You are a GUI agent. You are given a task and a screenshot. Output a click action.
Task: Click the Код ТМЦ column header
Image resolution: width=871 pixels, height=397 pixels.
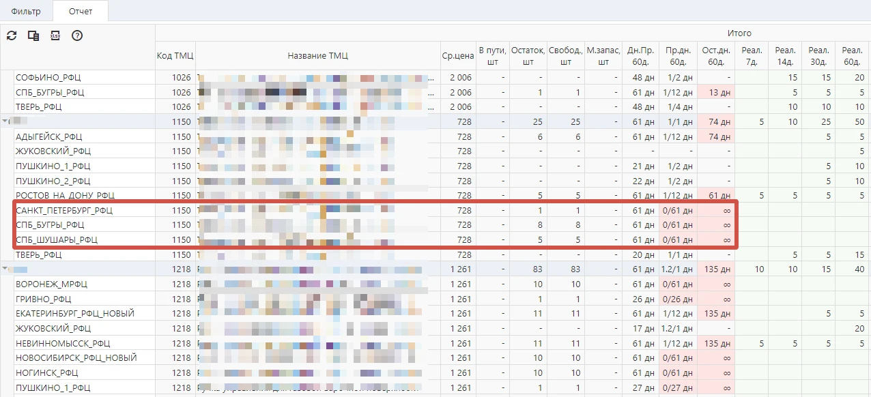175,56
